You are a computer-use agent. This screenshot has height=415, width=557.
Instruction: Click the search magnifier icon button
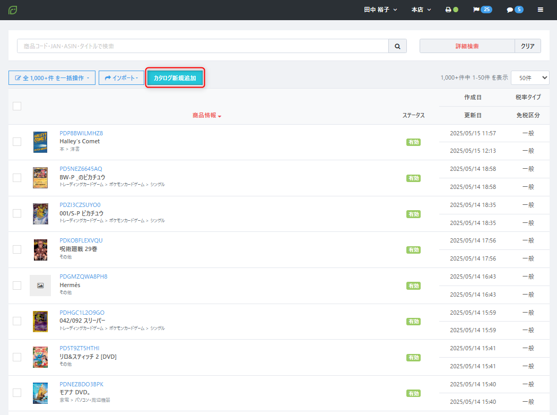pyautogui.click(x=397, y=46)
